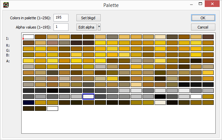Click the asterisk button beside Edit alpha
The height and width of the screenshot is (140, 222).
coord(99,27)
